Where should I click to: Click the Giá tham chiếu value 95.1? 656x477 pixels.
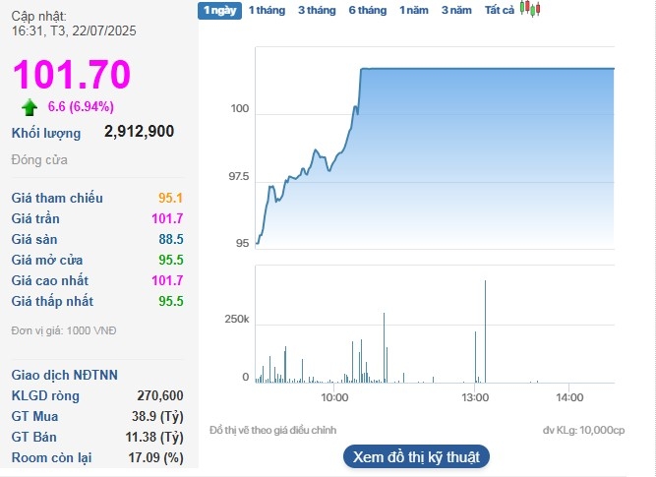(170, 198)
